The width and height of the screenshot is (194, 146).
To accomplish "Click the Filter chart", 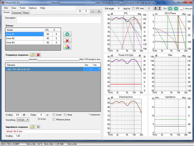I will (x=170, y=74).
